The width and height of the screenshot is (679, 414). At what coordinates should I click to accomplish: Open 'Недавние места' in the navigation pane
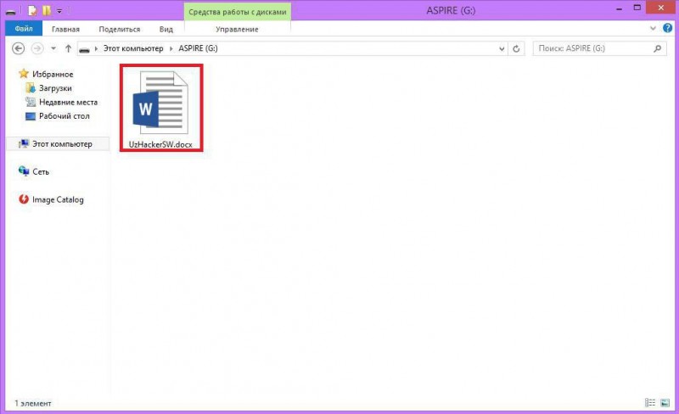[69, 102]
